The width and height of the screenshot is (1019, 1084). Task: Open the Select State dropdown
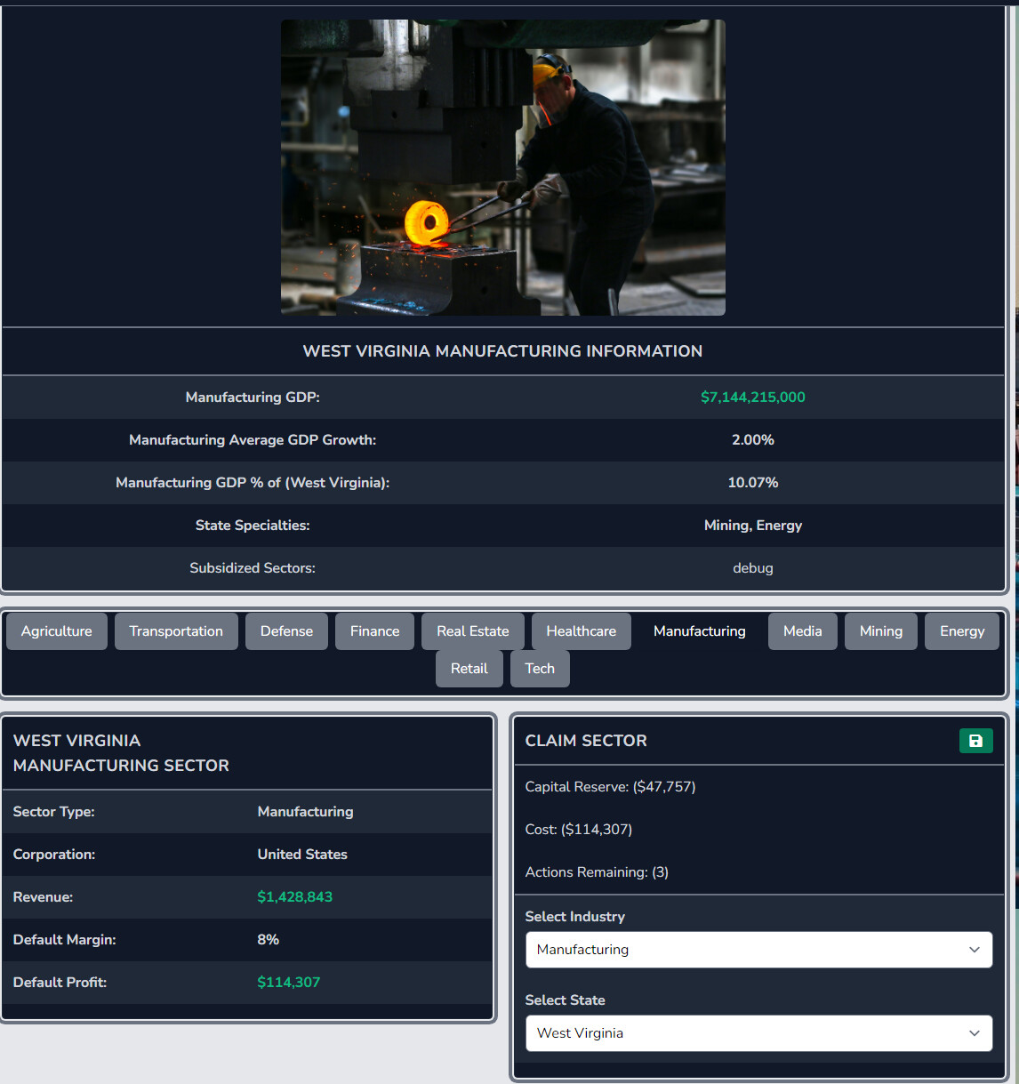758,1032
